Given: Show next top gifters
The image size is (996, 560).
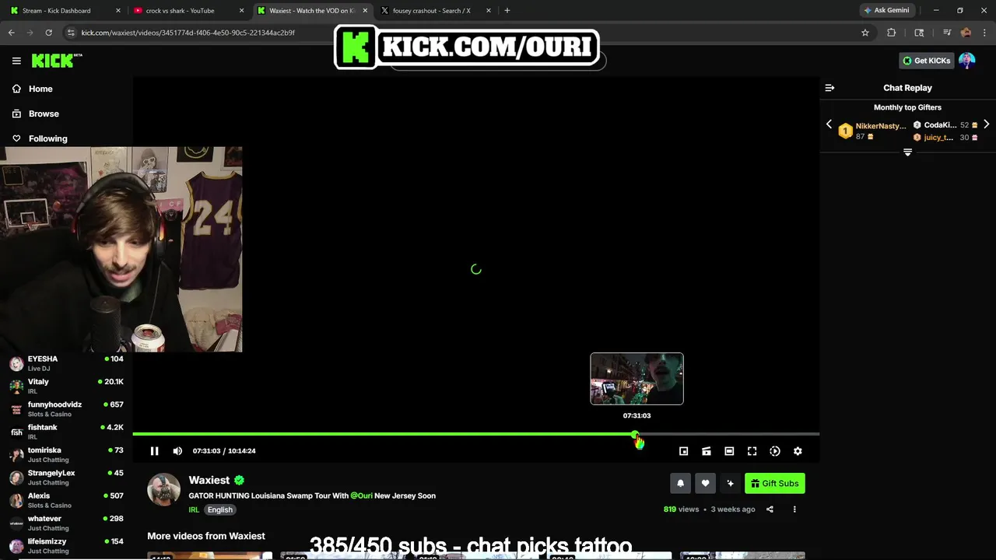Looking at the screenshot, I should coord(986,124).
